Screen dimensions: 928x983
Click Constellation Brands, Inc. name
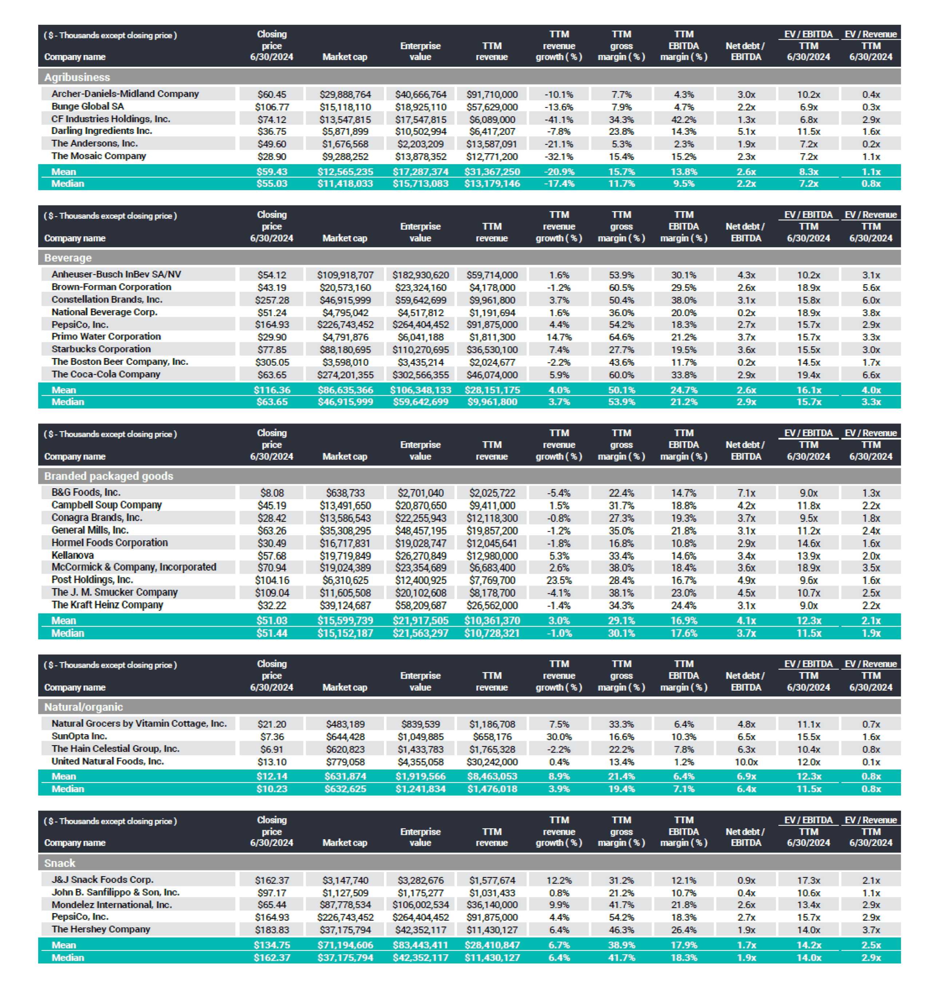(107, 300)
